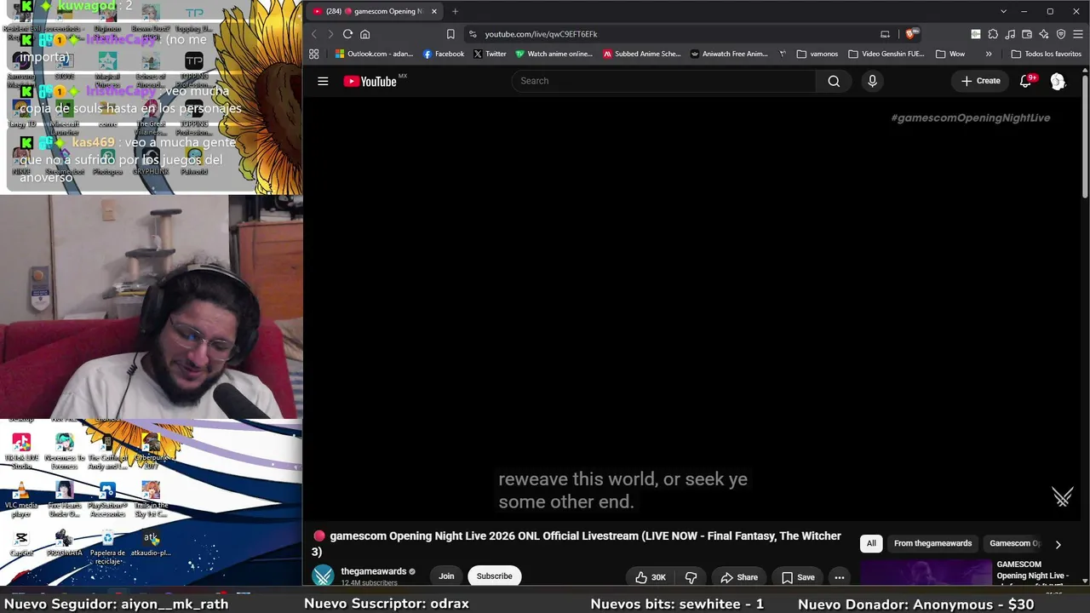Open the browser wallet icon
The image size is (1090, 613).
pyautogui.click(x=1027, y=34)
